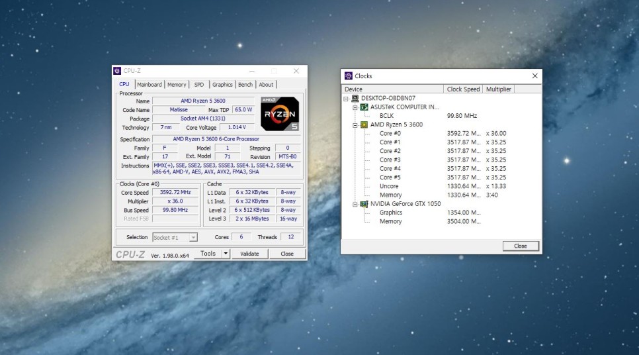Click the Specification field text
The width and height of the screenshot is (639, 355).
click(227, 139)
